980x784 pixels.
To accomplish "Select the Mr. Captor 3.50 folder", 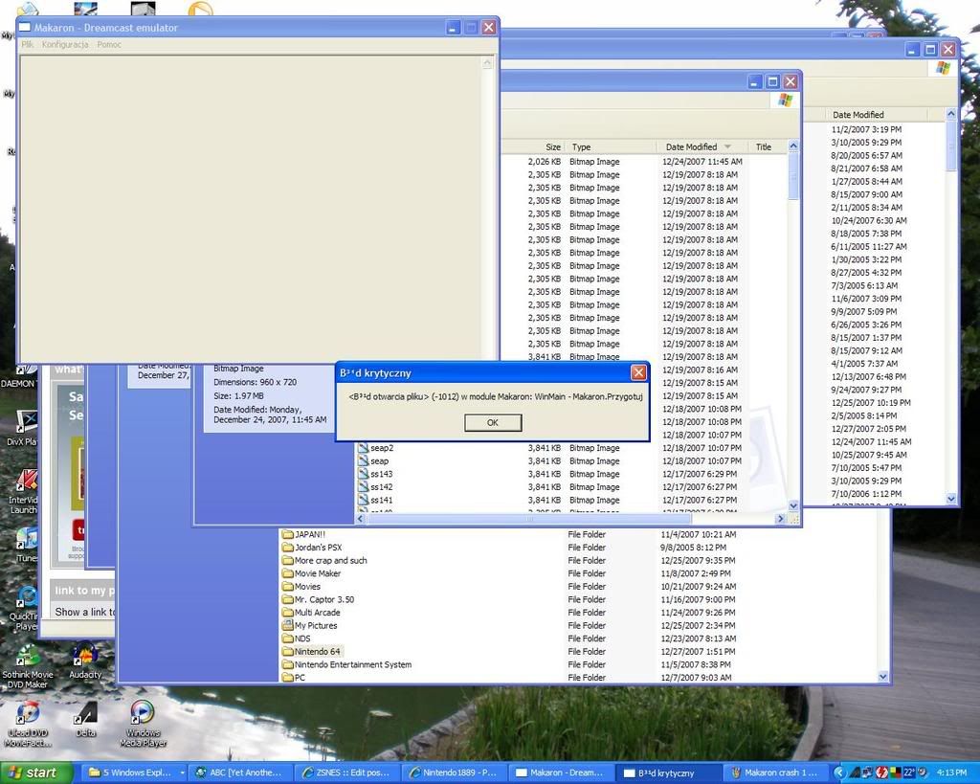I will (319, 599).
